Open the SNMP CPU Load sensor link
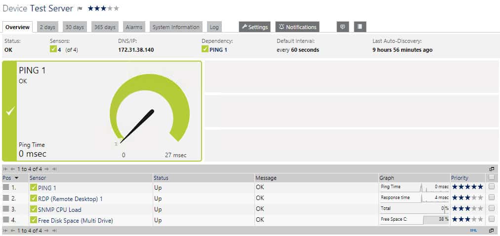Viewport: 500px width, 236px height. [60, 209]
